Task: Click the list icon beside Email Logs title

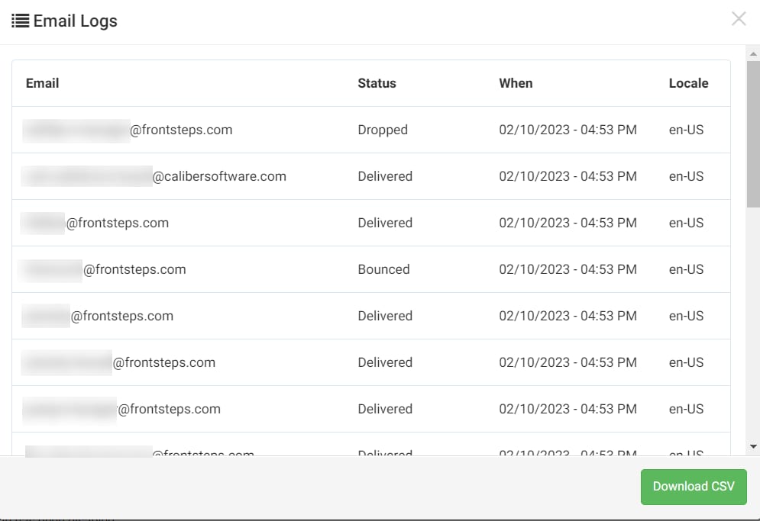Action: [21, 21]
